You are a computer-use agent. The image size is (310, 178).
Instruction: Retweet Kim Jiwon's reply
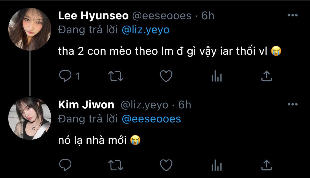click(116, 165)
